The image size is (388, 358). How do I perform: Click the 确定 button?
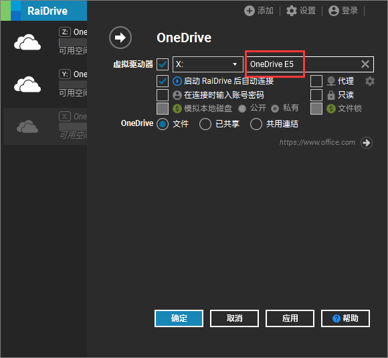[179, 318]
